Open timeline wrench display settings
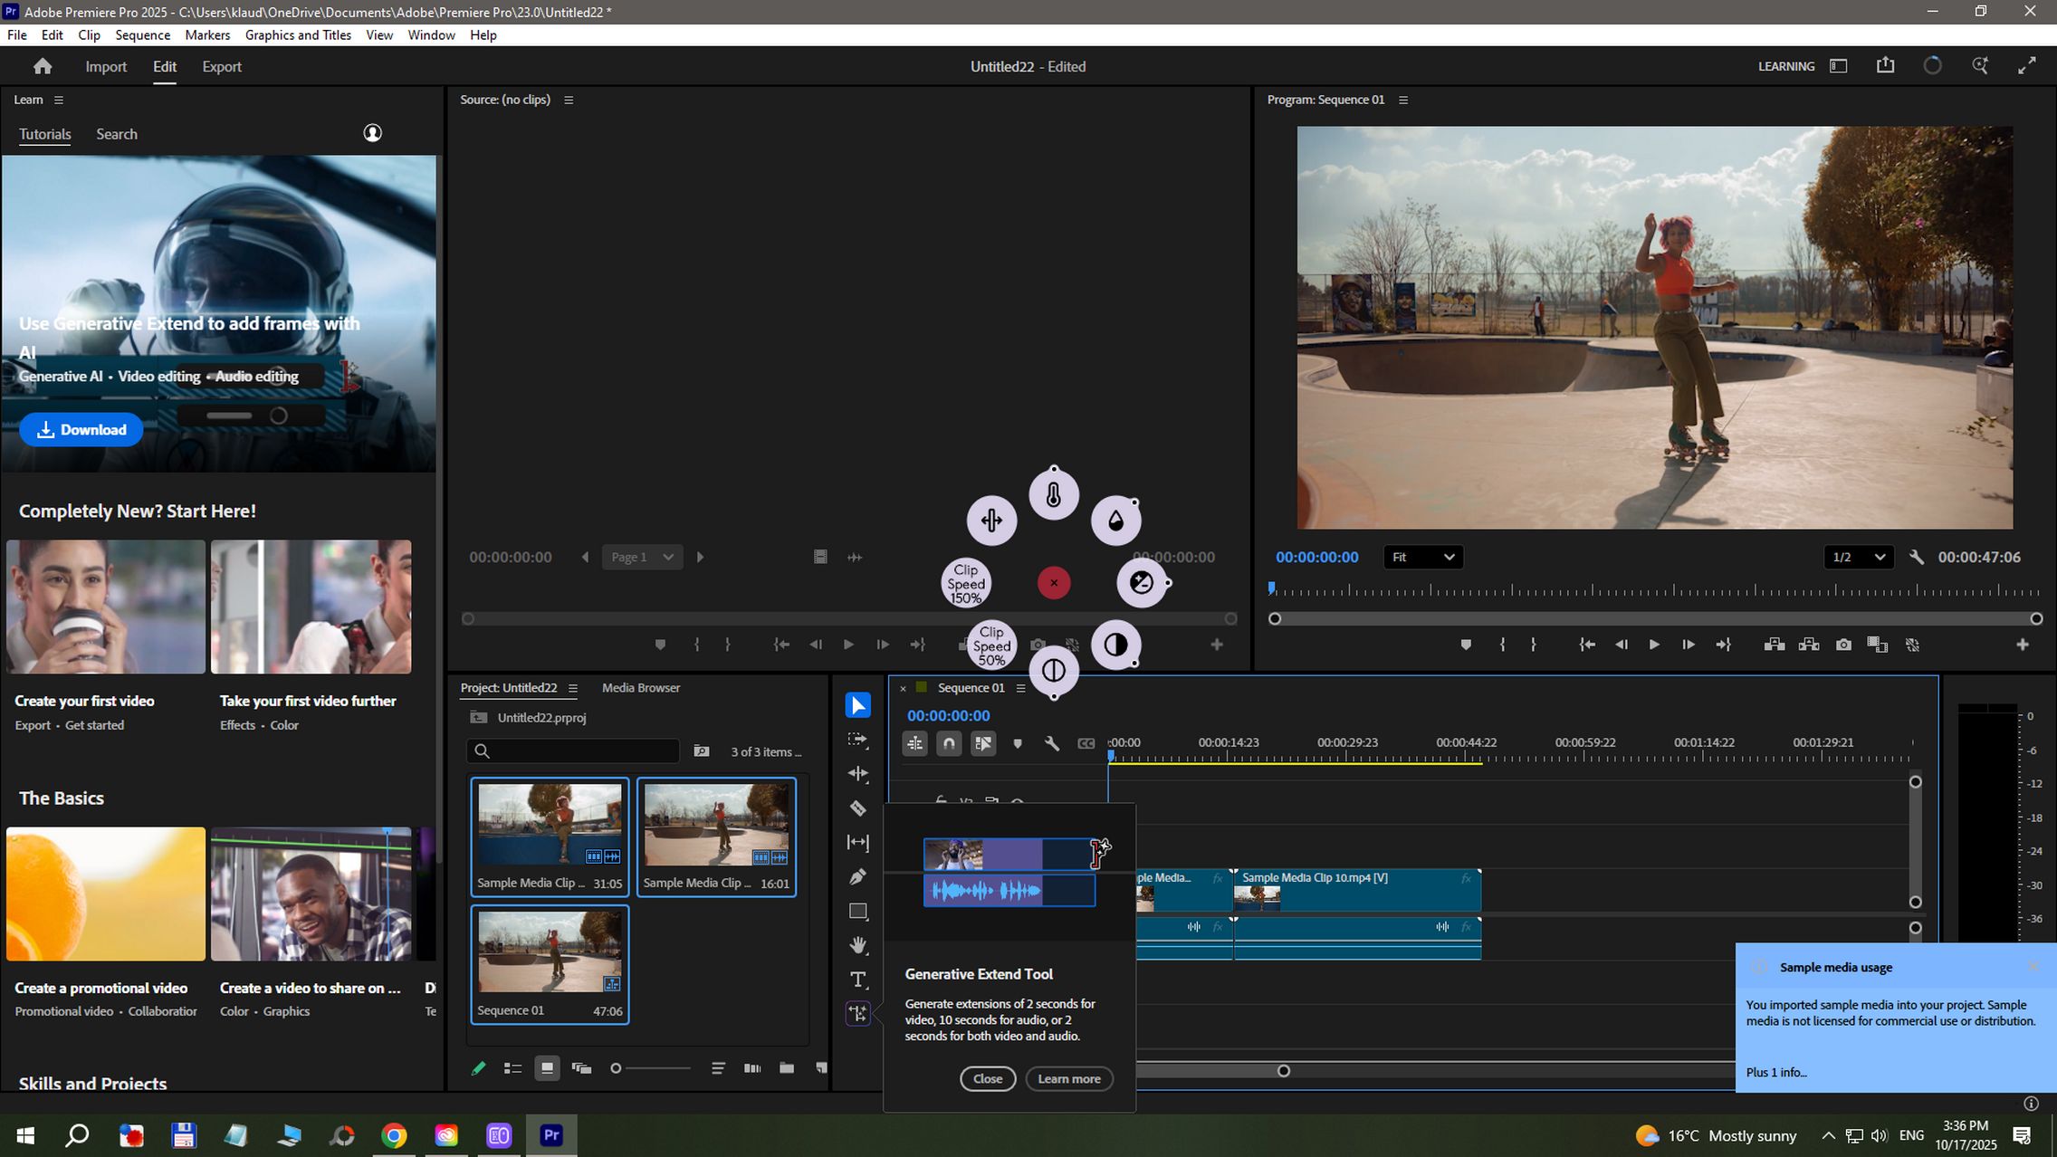The width and height of the screenshot is (2057, 1157). [1051, 743]
